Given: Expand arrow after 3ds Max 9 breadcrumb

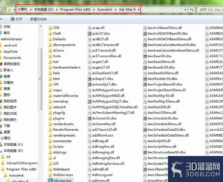Looking at the screenshot, I should point(139,10).
